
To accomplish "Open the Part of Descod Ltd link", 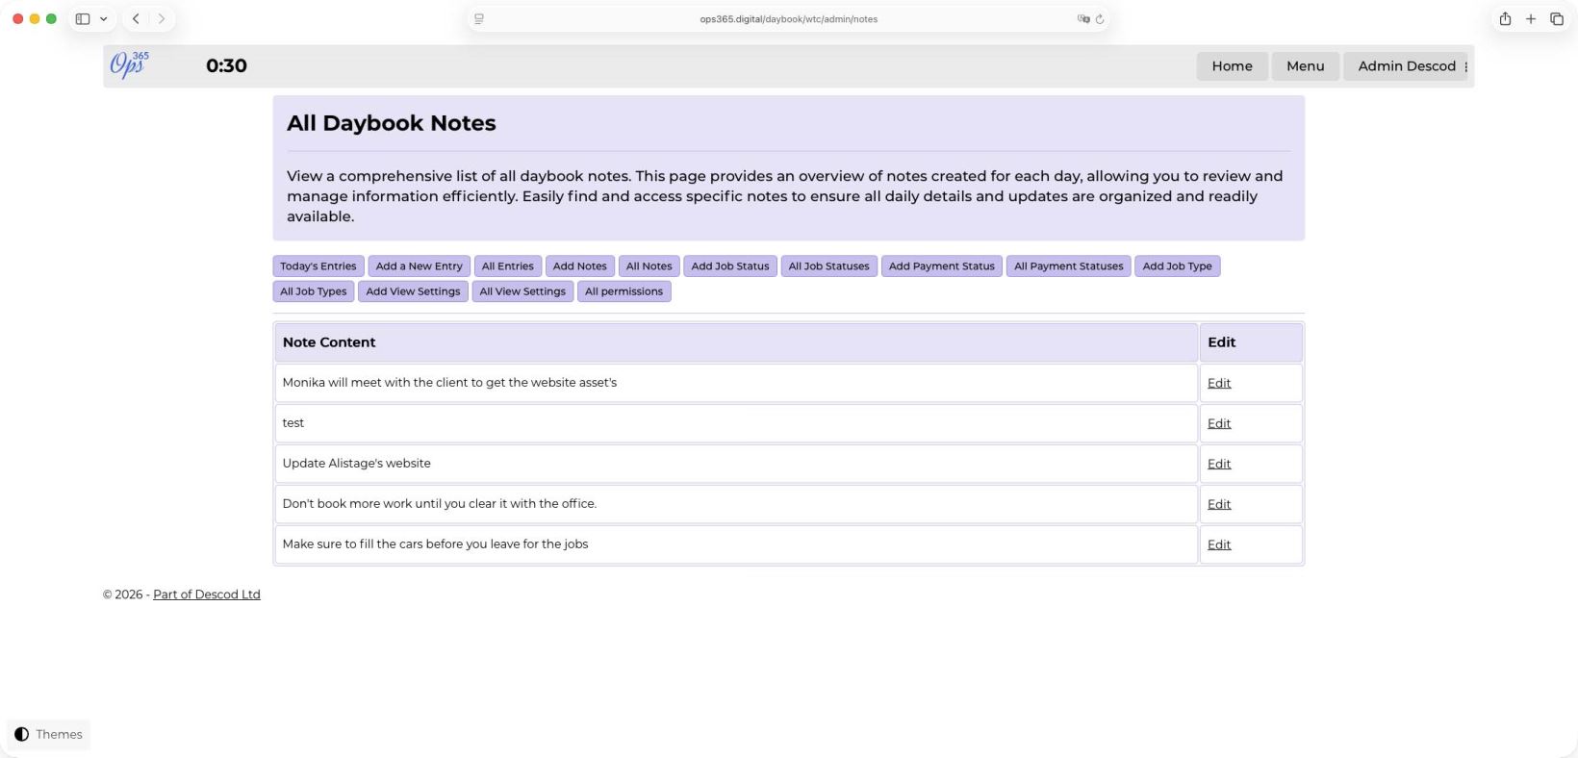I will point(206,594).
